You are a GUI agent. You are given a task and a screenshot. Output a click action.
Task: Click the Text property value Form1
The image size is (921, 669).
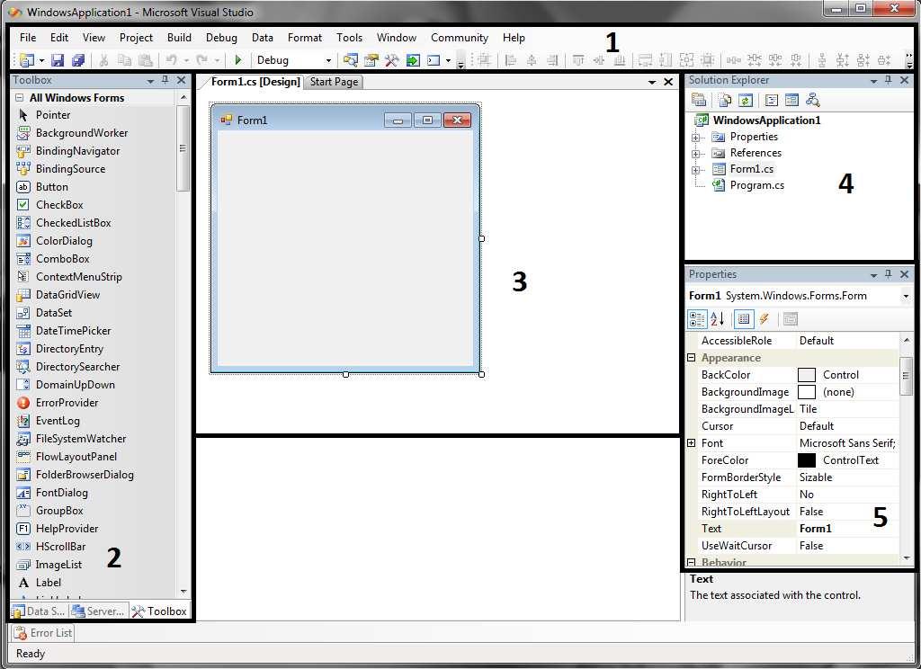(847, 529)
